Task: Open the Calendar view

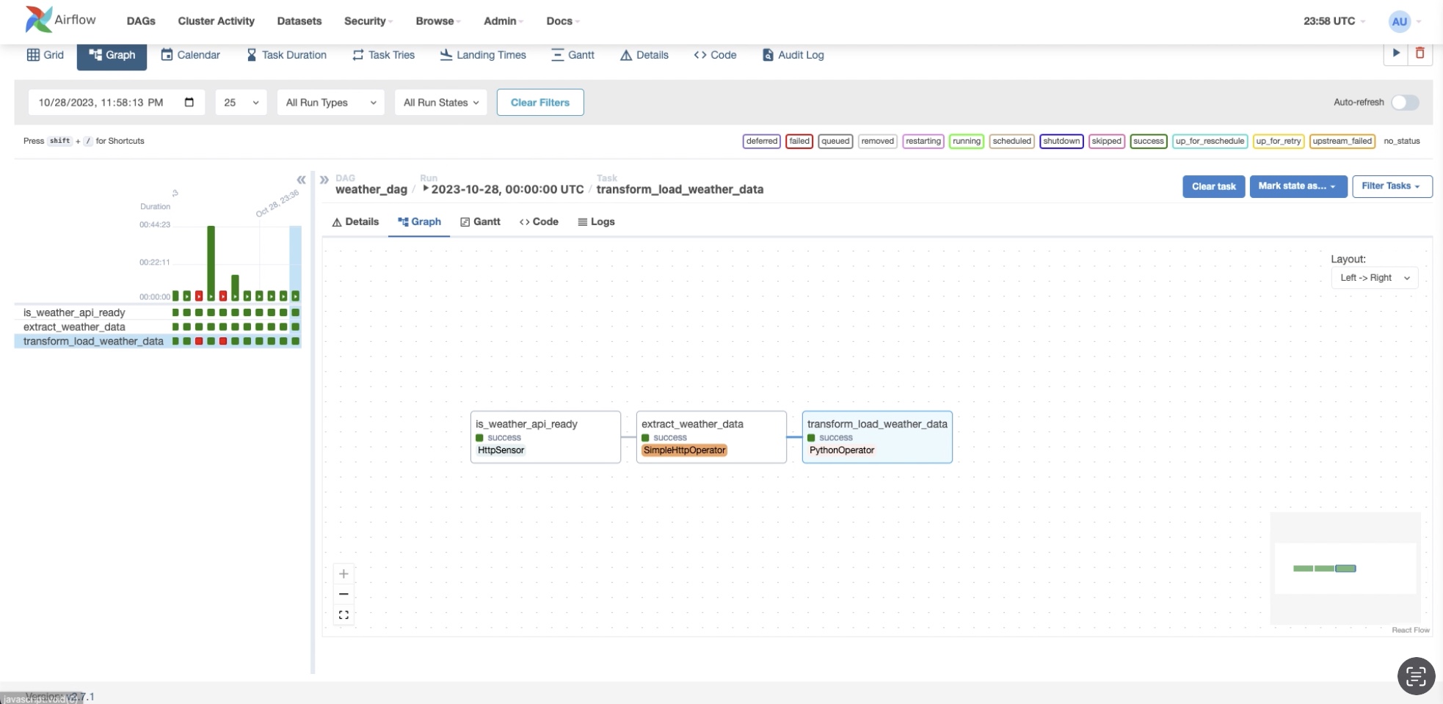Action: pyautogui.click(x=190, y=54)
